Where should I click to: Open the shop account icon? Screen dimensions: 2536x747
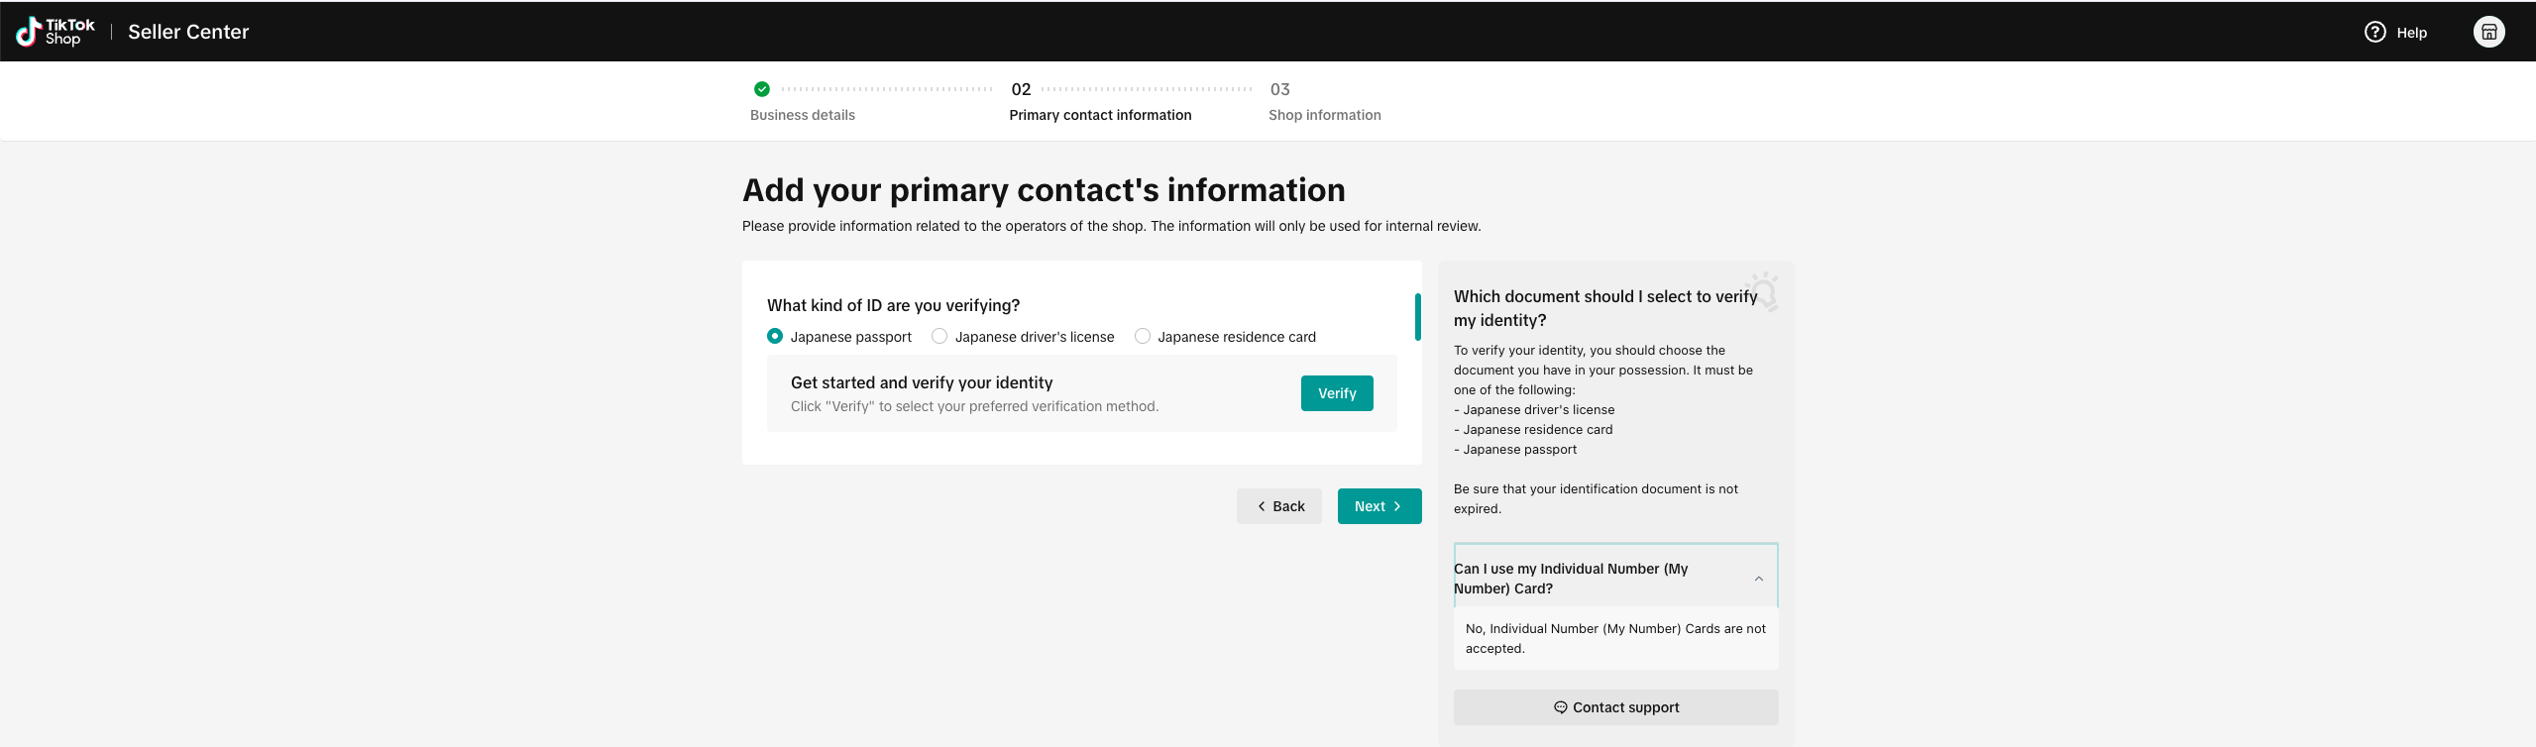(2488, 32)
